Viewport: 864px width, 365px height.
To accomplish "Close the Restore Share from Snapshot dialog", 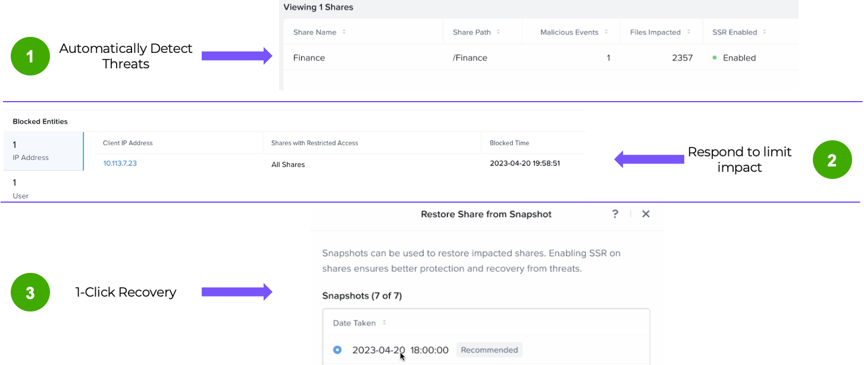I will [646, 214].
